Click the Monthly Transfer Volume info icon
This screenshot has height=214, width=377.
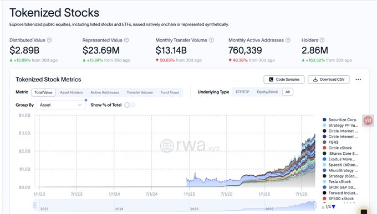point(211,40)
